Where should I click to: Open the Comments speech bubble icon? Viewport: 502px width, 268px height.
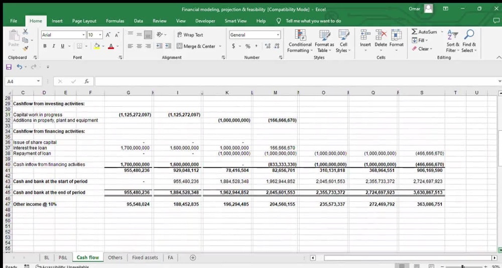tap(496, 21)
